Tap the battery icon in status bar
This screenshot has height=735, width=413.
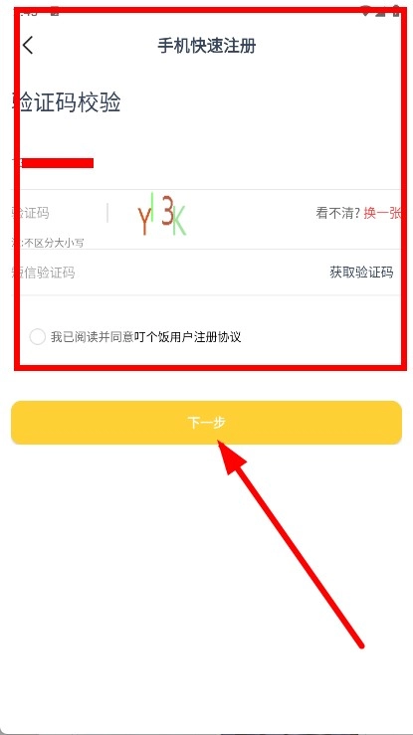coord(397,11)
